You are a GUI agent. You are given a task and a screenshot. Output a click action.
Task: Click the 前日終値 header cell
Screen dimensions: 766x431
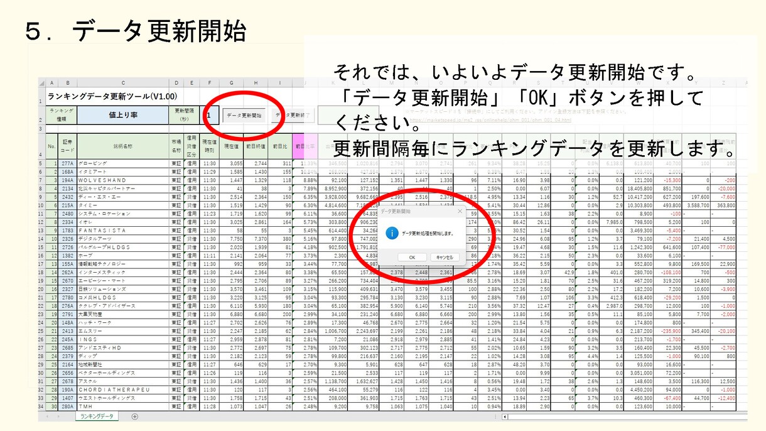coord(256,146)
